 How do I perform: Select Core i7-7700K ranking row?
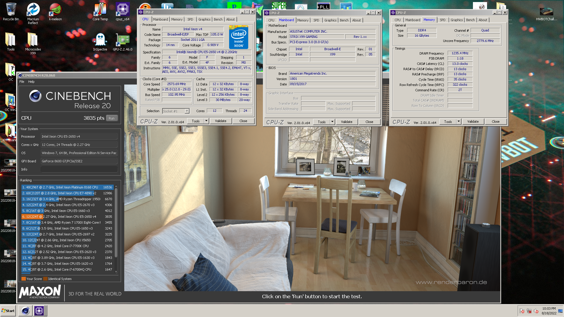tap(67, 246)
